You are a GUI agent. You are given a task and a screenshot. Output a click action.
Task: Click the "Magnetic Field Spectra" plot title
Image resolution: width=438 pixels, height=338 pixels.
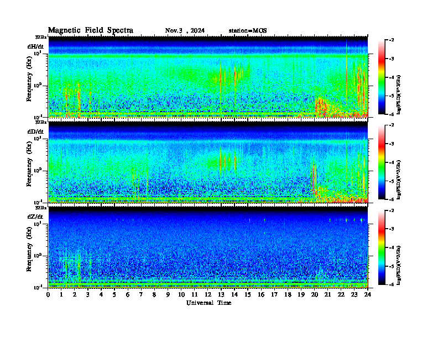pyautogui.click(x=91, y=30)
